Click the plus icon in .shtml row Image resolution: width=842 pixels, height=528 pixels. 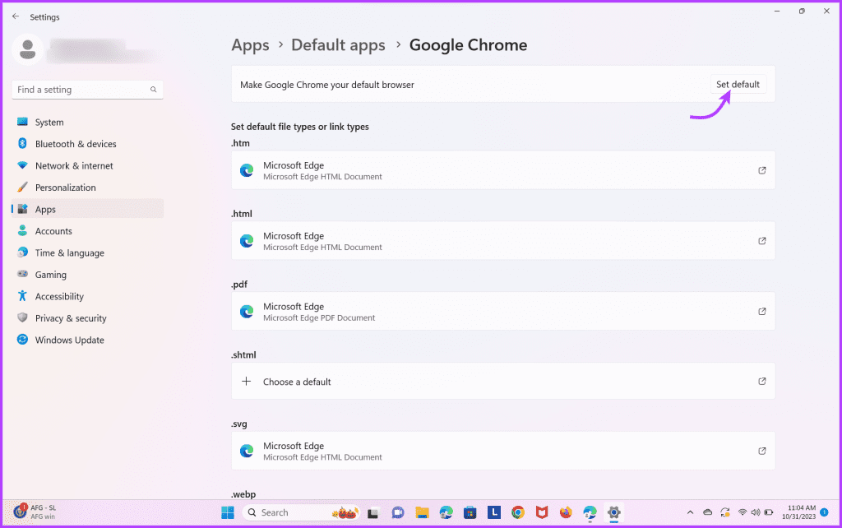click(x=246, y=381)
